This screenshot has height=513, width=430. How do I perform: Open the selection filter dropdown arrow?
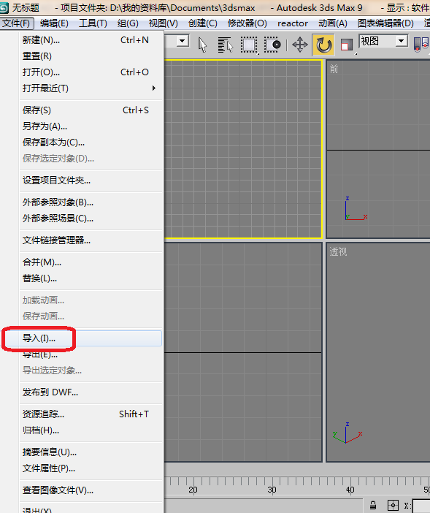tap(183, 41)
